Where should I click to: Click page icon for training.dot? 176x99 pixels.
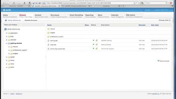pyautogui.click(x=48, y=41)
